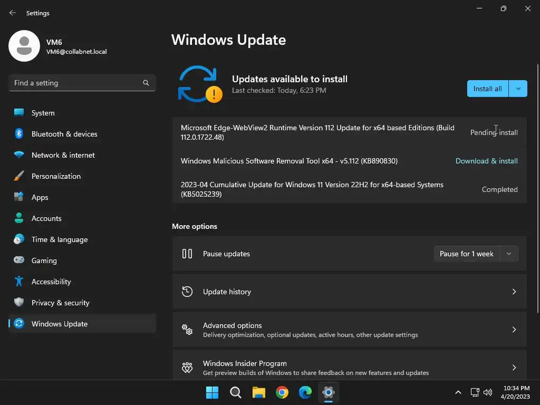Launch Google Chrome from taskbar
Image resolution: width=540 pixels, height=405 pixels.
282,392
